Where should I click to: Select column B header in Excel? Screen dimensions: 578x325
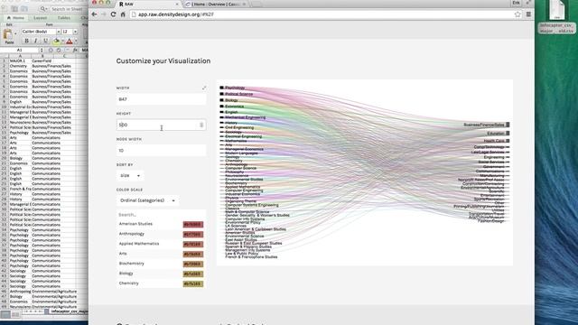[x=42, y=56]
